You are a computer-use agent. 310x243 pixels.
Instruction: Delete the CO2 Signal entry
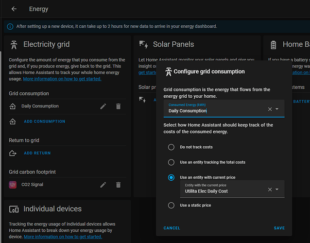click(x=118, y=185)
